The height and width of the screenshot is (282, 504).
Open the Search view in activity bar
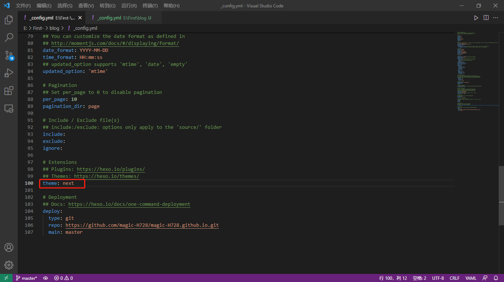pyautogui.click(x=9, y=38)
